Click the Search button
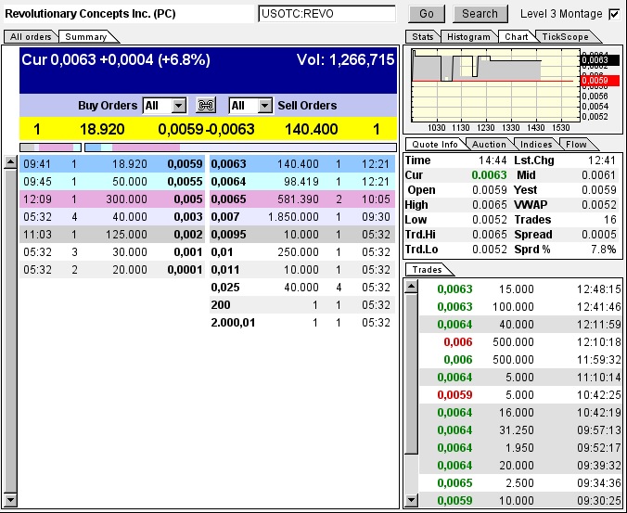The width and height of the screenshot is (627, 513). (x=480, y=14)
